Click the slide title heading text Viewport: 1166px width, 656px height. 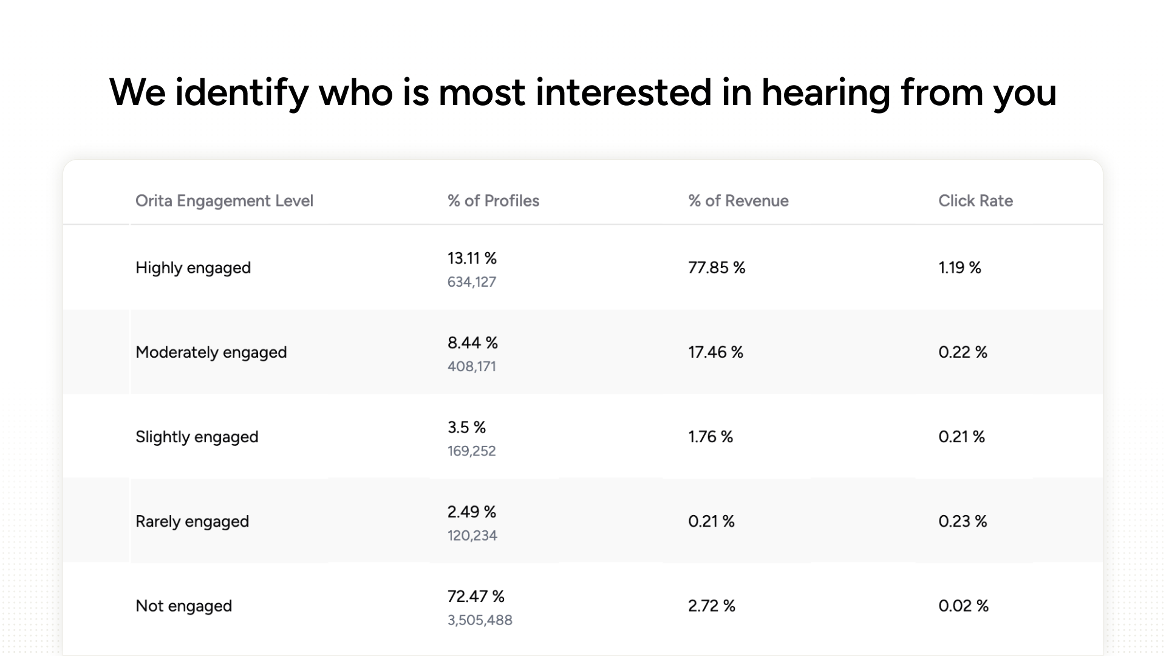tap(583, 92)
